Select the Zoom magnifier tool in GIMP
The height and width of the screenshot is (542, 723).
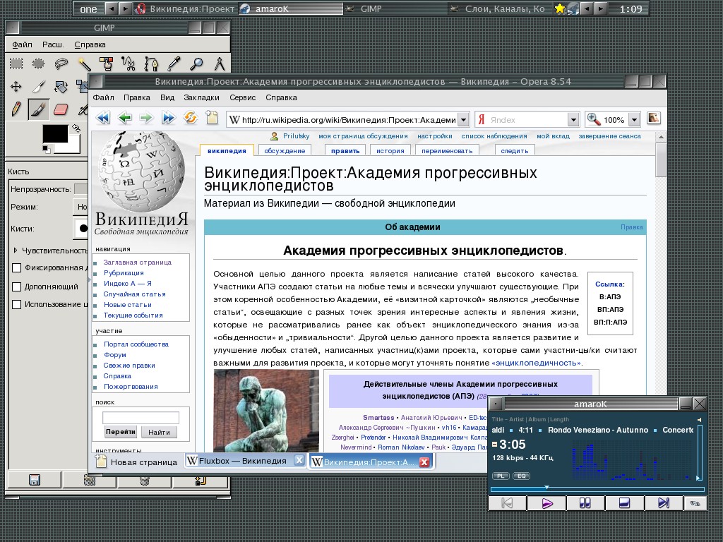point(197,63)
